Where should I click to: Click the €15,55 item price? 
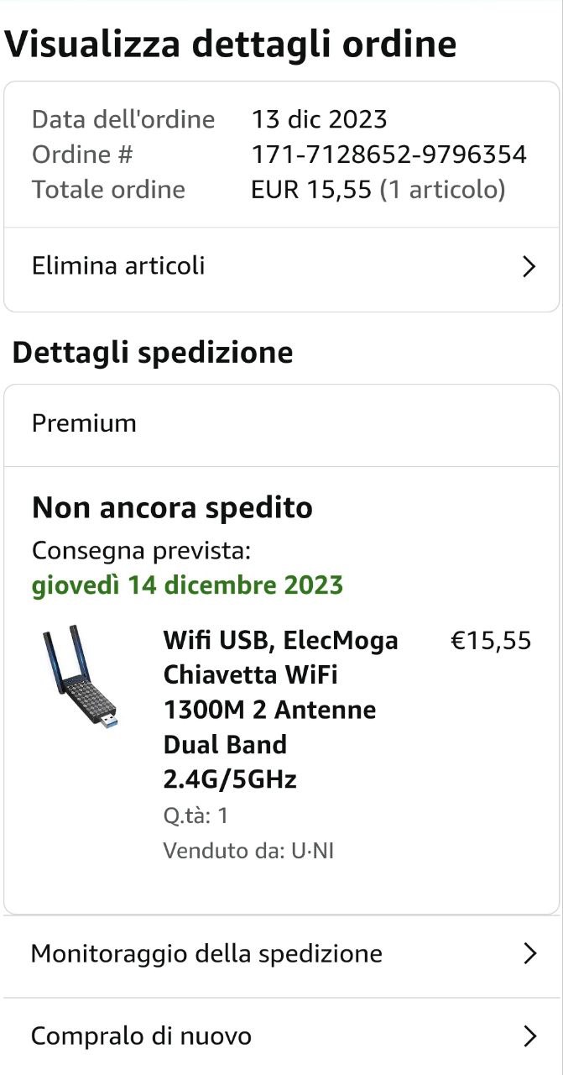tap(491, 641)
